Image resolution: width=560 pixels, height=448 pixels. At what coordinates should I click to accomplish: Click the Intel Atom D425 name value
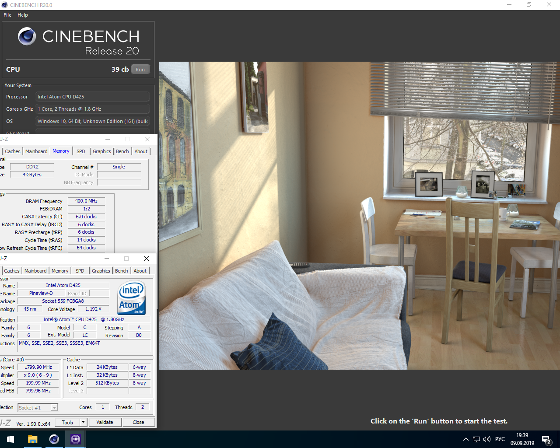click(63, 285)
